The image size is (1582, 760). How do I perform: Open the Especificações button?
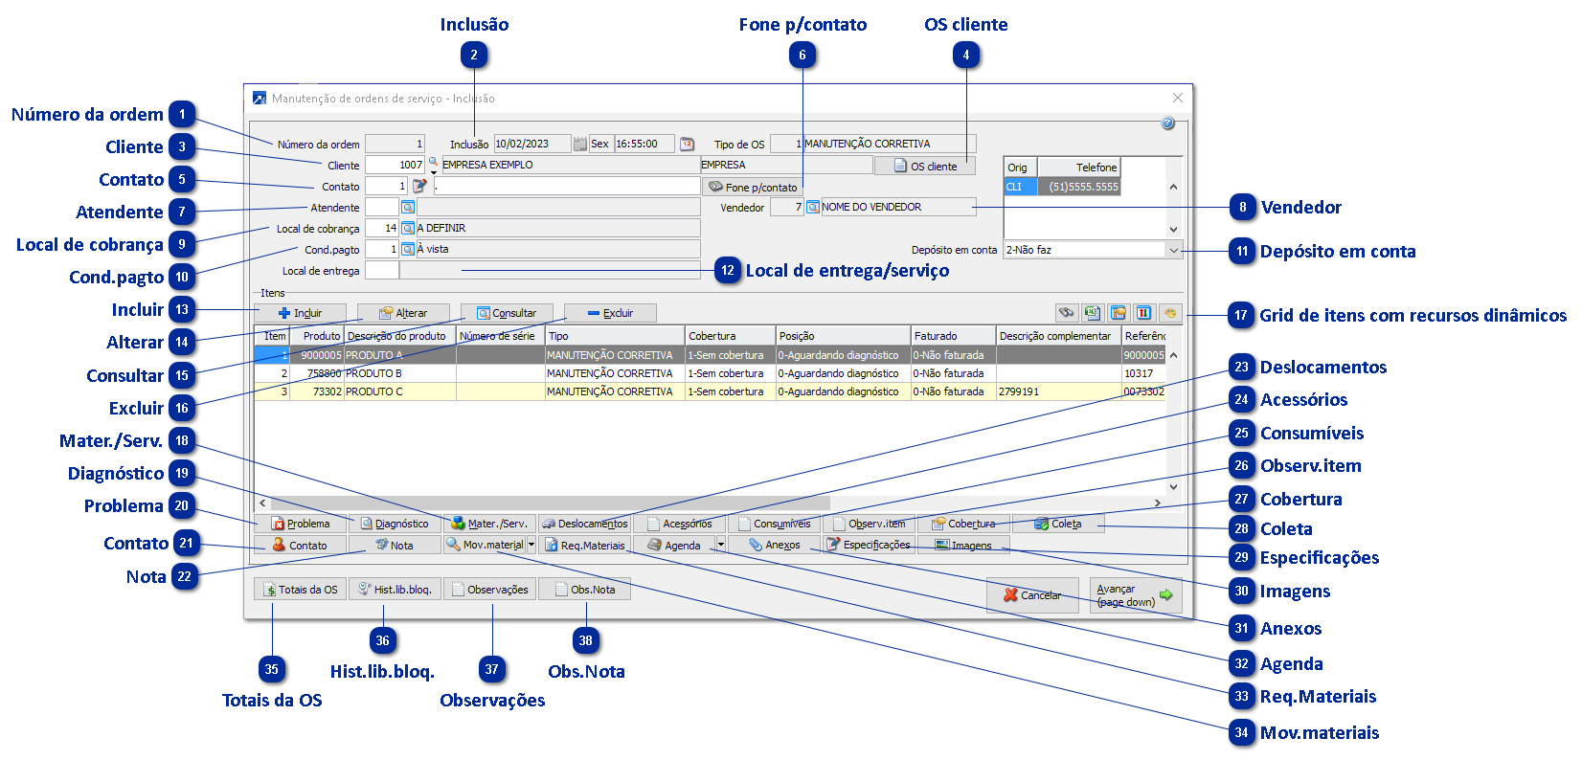point(869,545)
